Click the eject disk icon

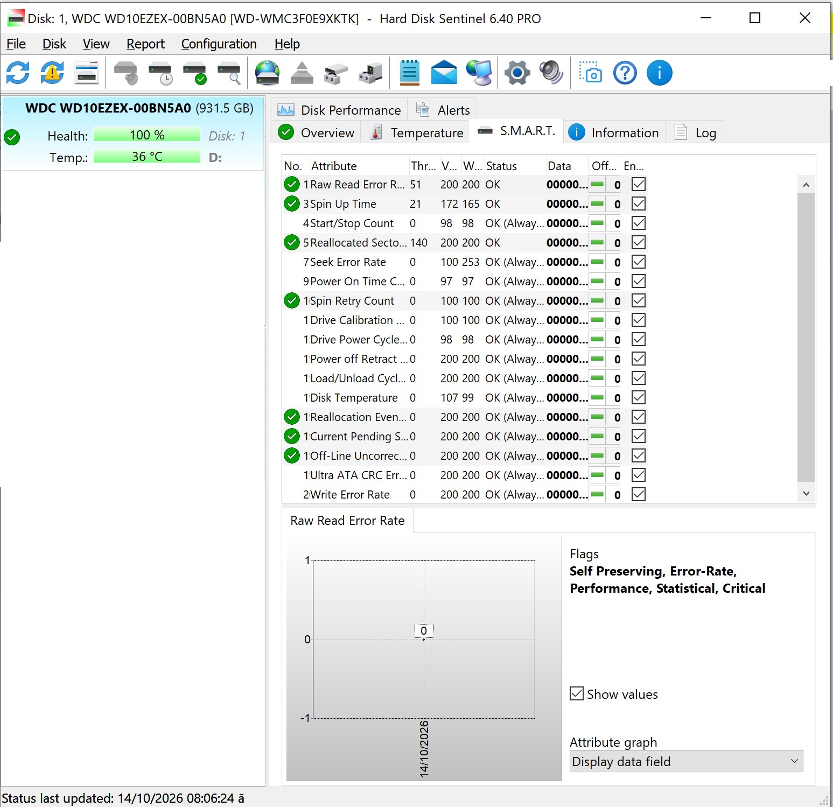[302, 73]
